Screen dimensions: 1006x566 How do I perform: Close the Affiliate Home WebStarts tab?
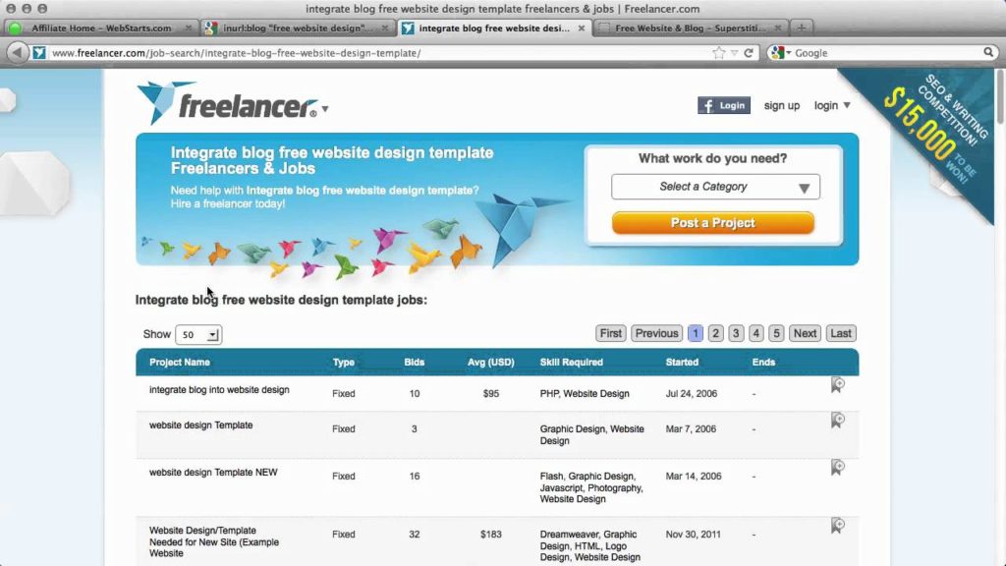click(188, 28)
